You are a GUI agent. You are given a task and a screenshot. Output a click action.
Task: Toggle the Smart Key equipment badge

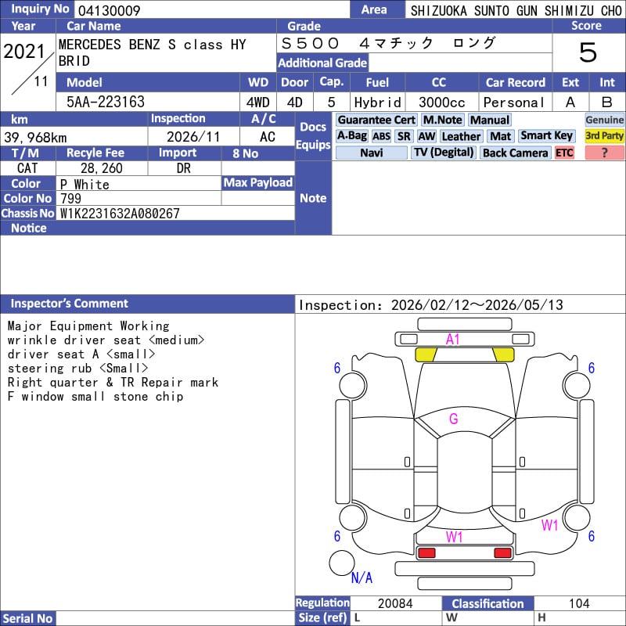[x=546, y=136]
